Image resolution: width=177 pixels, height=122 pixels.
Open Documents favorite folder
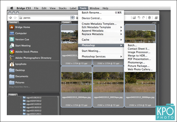[x=19, y=76]
